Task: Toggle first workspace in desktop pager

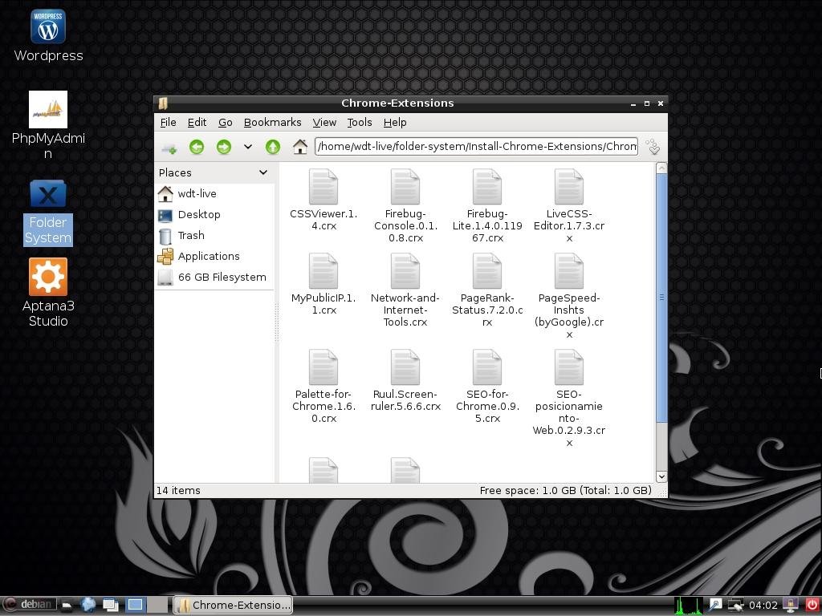Action: pos(135,605)
